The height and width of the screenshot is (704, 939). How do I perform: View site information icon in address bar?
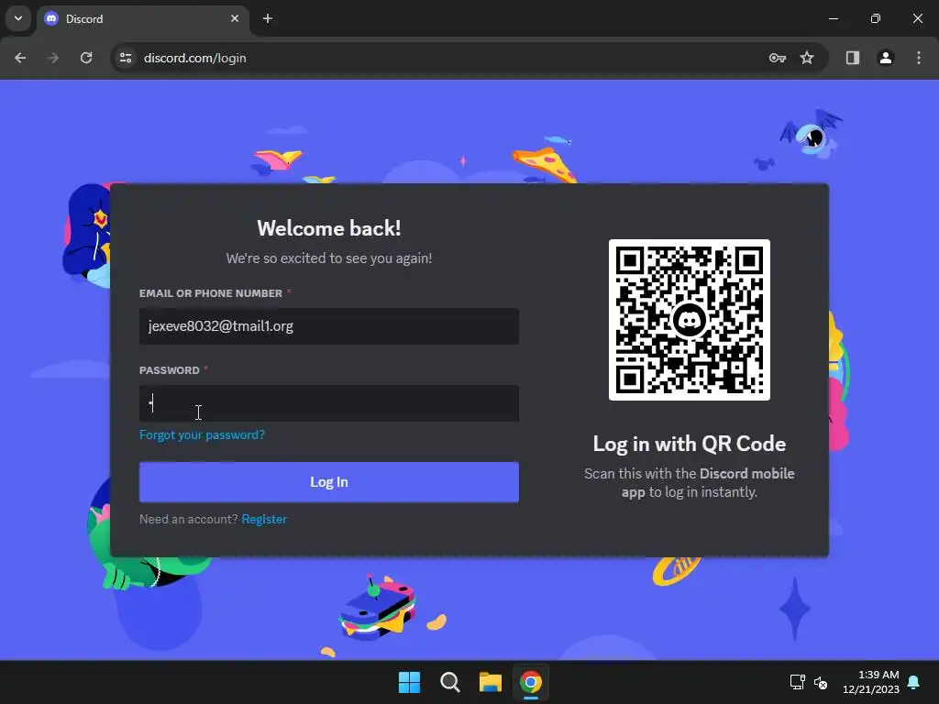click(126, 58)
